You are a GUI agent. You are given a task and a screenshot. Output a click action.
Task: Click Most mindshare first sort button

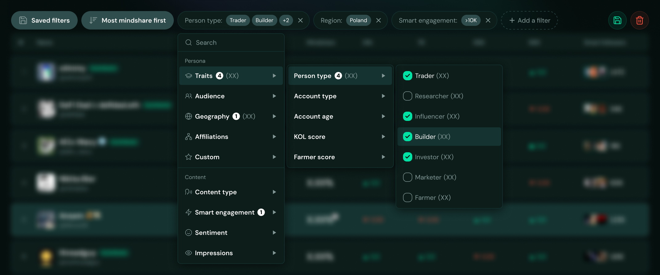point(128,20)
